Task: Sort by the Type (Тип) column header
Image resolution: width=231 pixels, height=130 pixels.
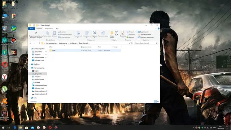Action: pyautogui.click(x=99, y=47)
